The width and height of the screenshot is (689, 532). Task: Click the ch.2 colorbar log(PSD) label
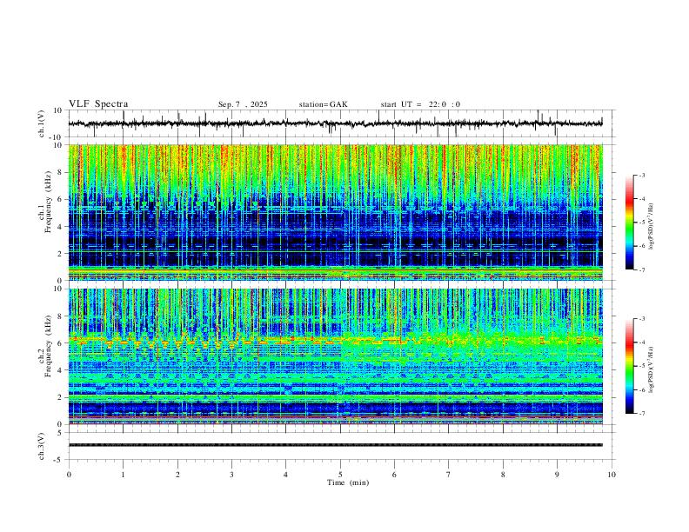[x=652, y=369]
